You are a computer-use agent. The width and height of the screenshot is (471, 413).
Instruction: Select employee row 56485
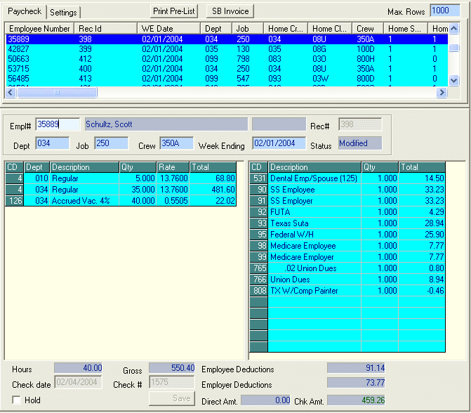pos(227,79)
